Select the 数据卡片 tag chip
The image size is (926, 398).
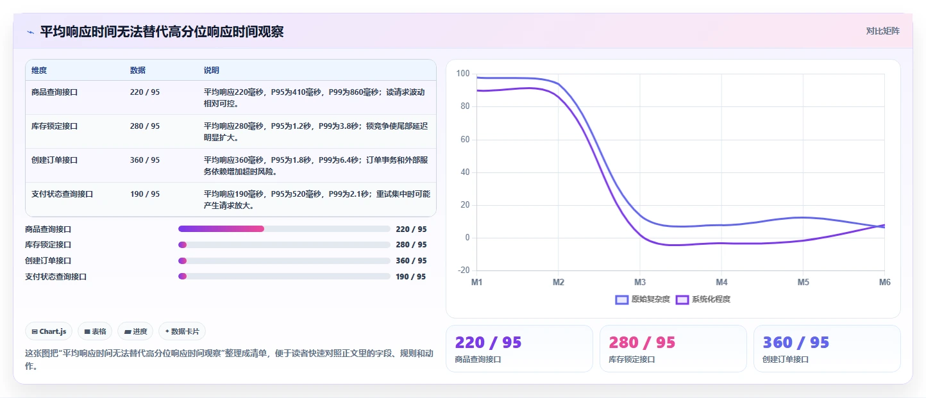(182, 331)
